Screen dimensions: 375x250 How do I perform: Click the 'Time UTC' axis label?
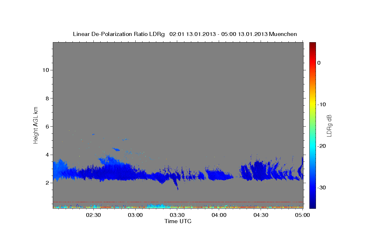pos(178,221)
